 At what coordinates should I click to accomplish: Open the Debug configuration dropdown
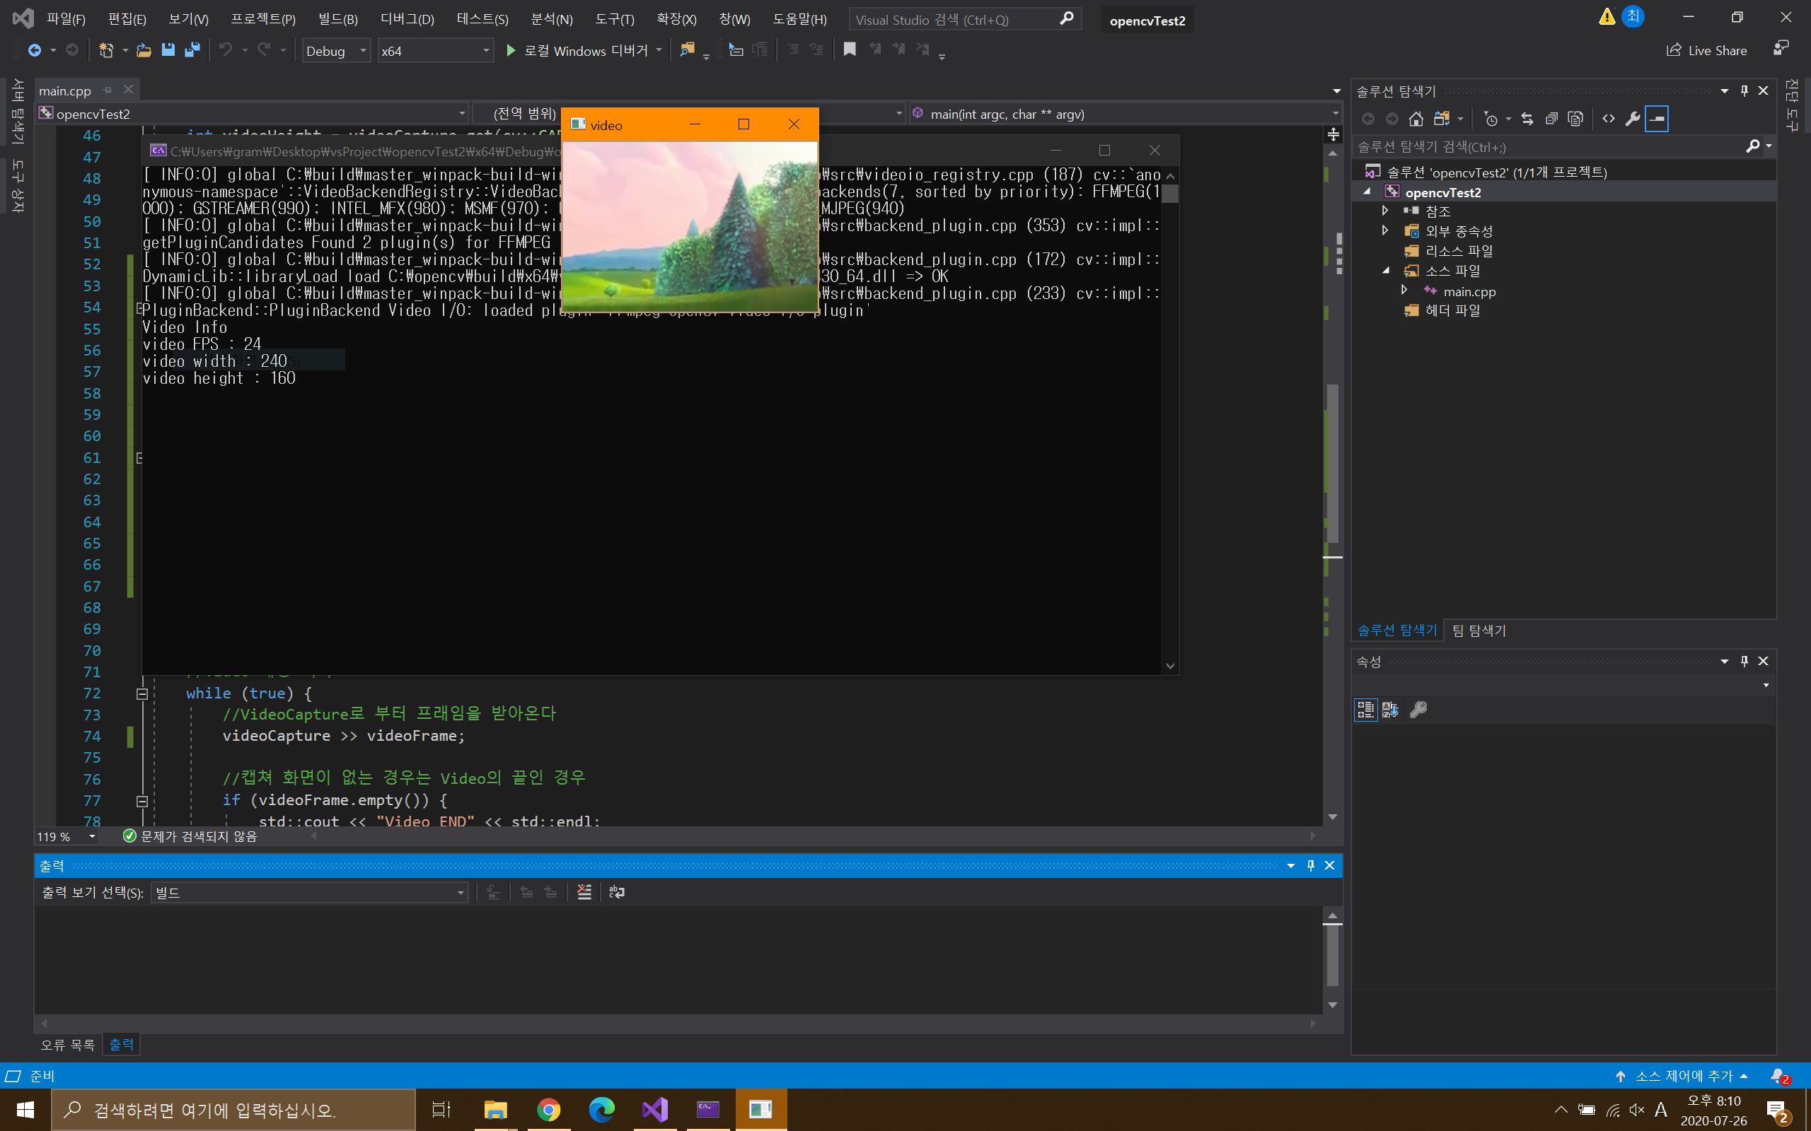click(335, 51)
